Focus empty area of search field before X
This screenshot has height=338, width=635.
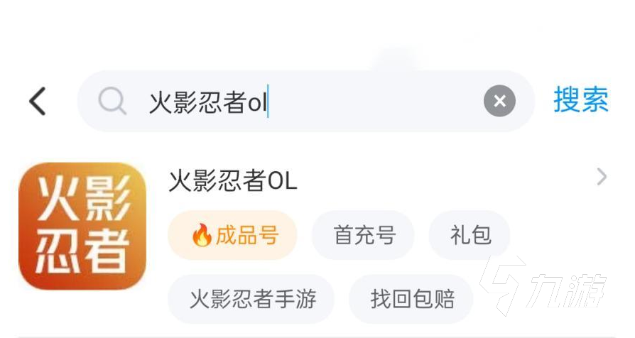(x=376, y=102)
